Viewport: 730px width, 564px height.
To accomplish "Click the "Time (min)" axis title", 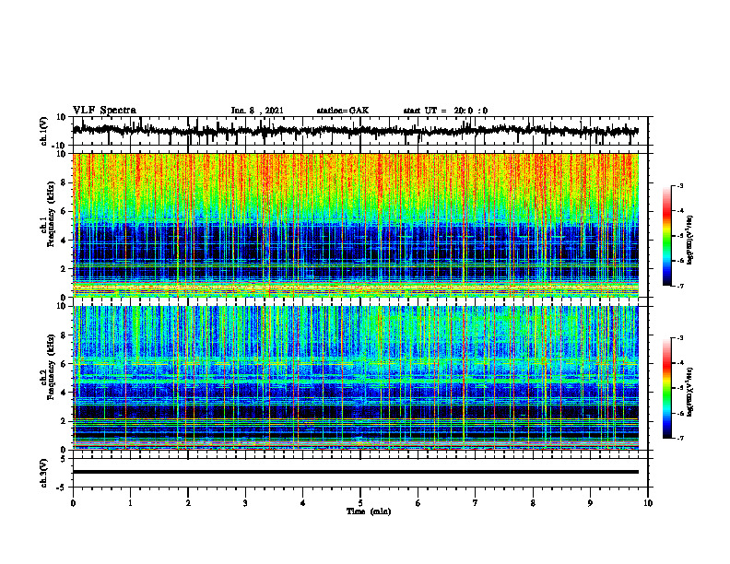I will pos(369,511).
